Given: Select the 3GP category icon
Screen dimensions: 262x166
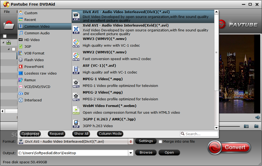Looking at the screenshot, I should click(21, 46).
